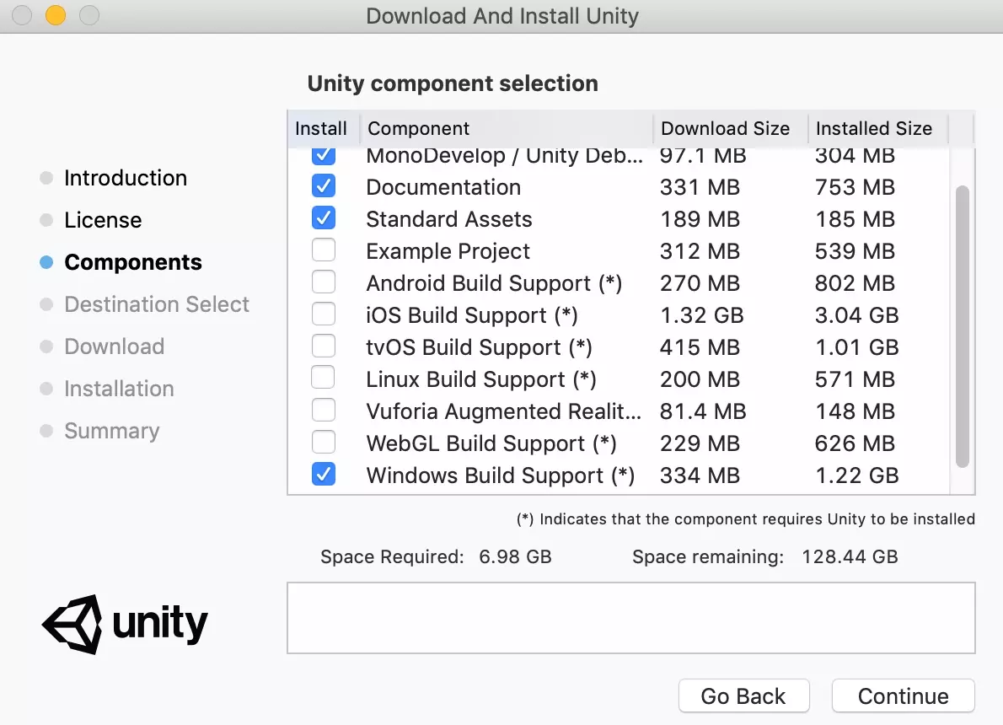Select Linux Build Support checkbox
The image size is (1003, 725).
pos(324,379)
